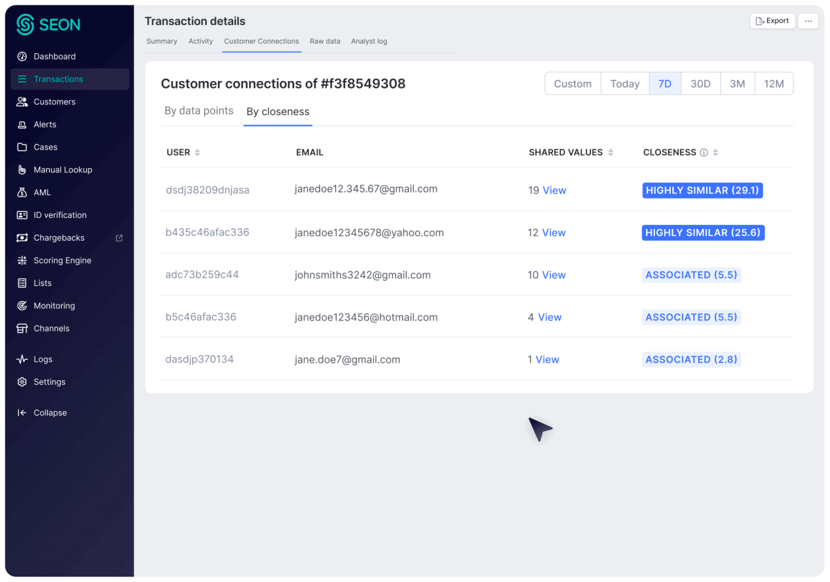Click the Export button
Viewport: 830px width, 582px height.
click(772, 21)
